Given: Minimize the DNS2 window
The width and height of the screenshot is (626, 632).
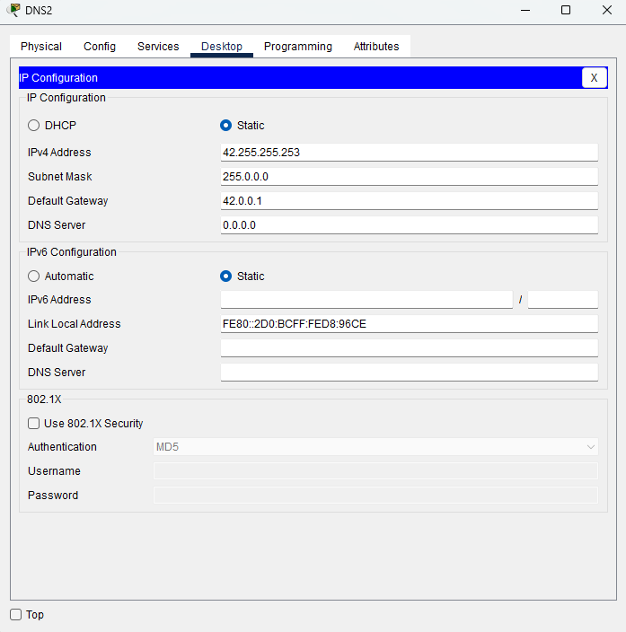Looking at the screenshot, I should [x=525, y=10].
